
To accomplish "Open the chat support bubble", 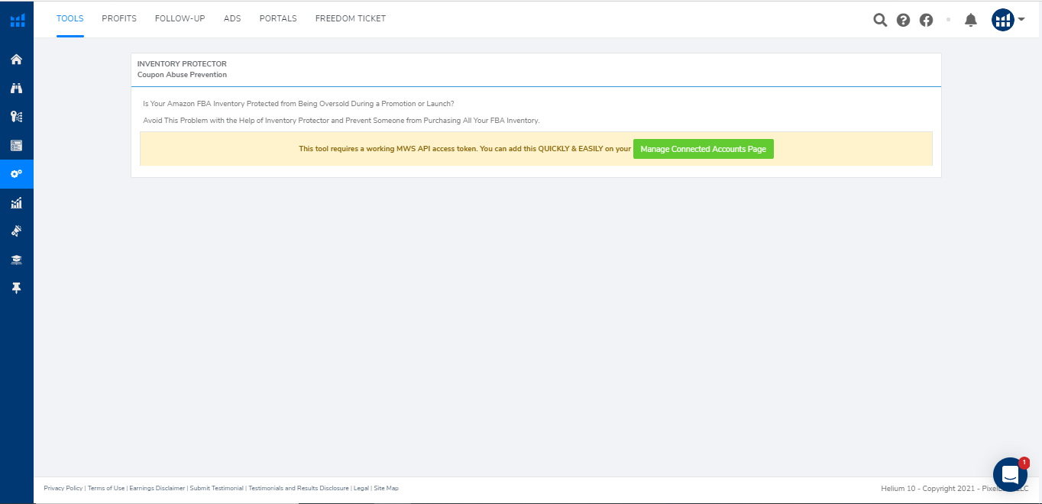I will pyautogui.click(x=1010, y=475).
